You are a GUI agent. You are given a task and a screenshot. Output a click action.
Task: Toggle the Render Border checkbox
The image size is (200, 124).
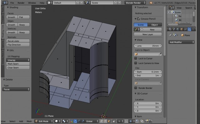(x=136, y=88)
